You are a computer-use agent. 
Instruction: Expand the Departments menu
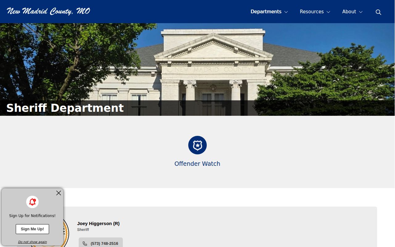[269, 12]
